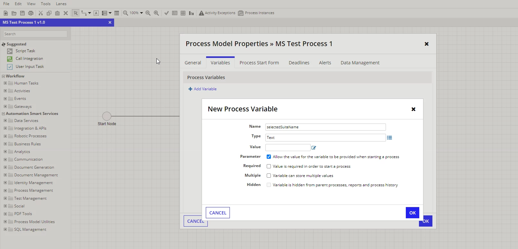Click the Print toolbar icon
This screenshot has width=518, height=249.
pos(31,13)
